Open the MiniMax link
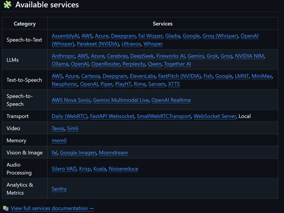This screenshot has height=213, width=284. [262, 76]
